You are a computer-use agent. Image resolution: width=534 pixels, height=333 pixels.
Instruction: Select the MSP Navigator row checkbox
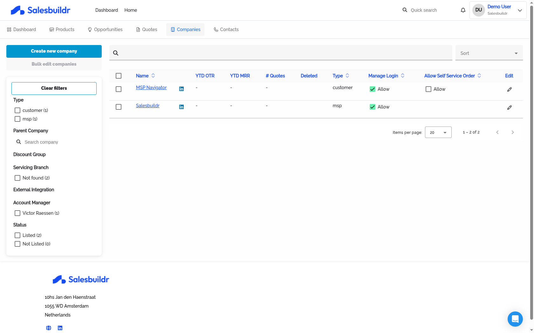click(x=119, y=89)
